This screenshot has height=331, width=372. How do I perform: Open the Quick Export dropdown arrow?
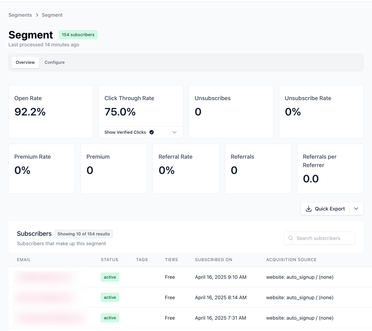pos(356,209)
